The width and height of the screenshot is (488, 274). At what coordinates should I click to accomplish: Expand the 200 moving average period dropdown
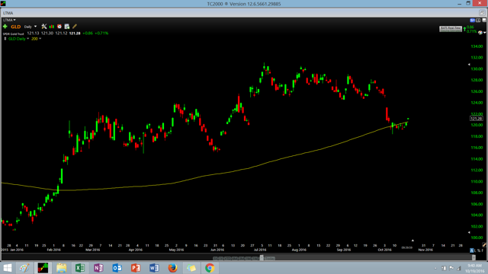36,39
